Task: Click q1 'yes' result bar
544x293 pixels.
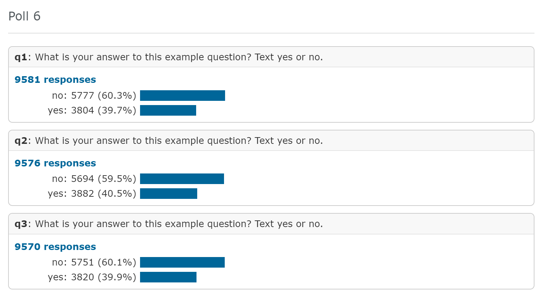Action: [x=168, y=110]
